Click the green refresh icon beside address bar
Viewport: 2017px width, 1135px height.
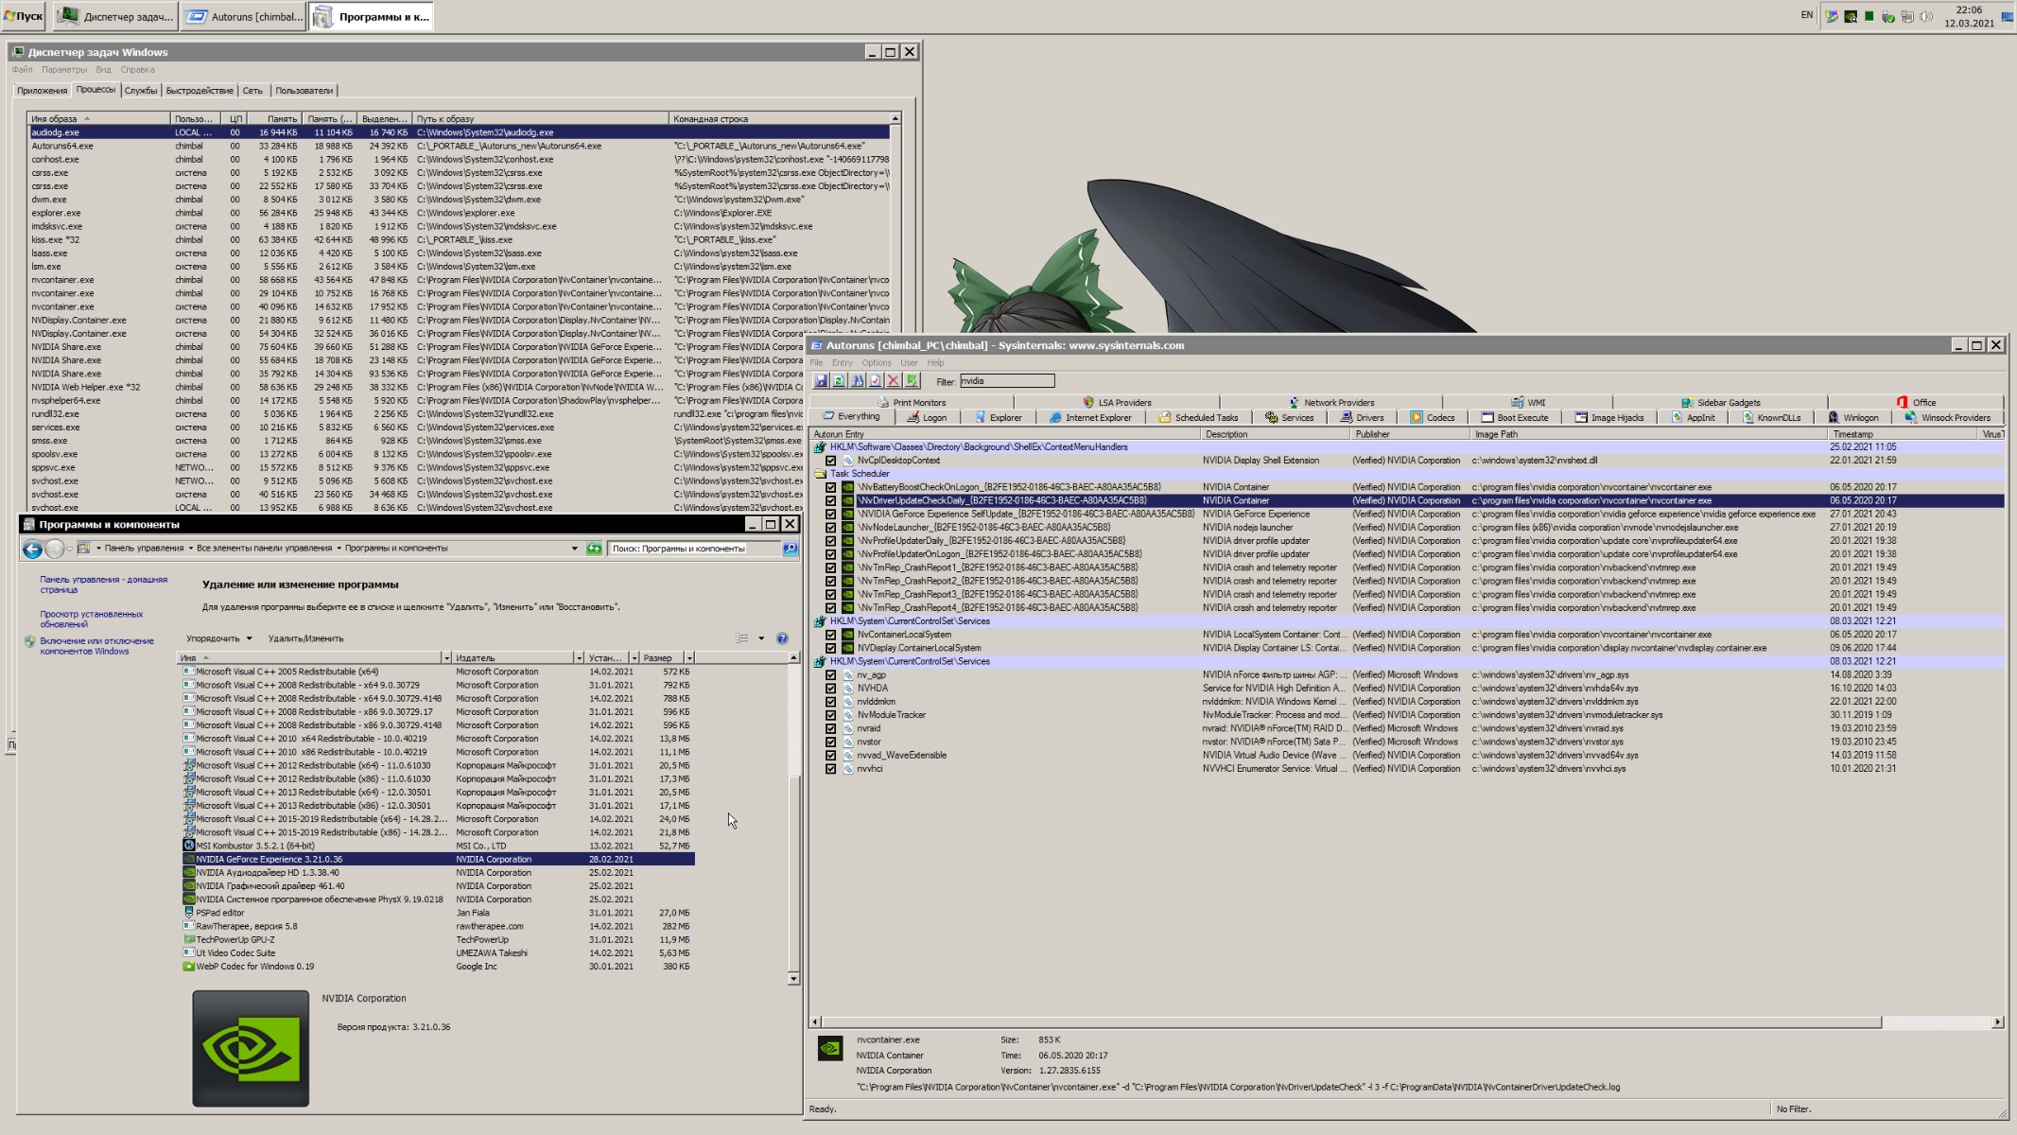[594, 549]
